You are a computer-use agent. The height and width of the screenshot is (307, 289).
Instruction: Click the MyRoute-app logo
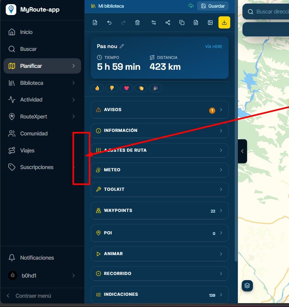point(11,9)
